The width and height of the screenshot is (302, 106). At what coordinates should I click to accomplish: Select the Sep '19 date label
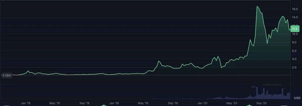(173, 103)
